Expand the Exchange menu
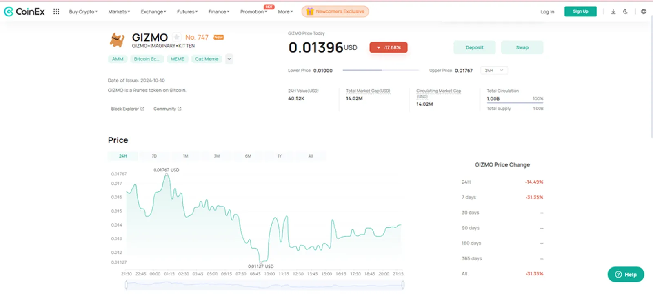Viewport: 653px width, 302px height. (153, 12)
